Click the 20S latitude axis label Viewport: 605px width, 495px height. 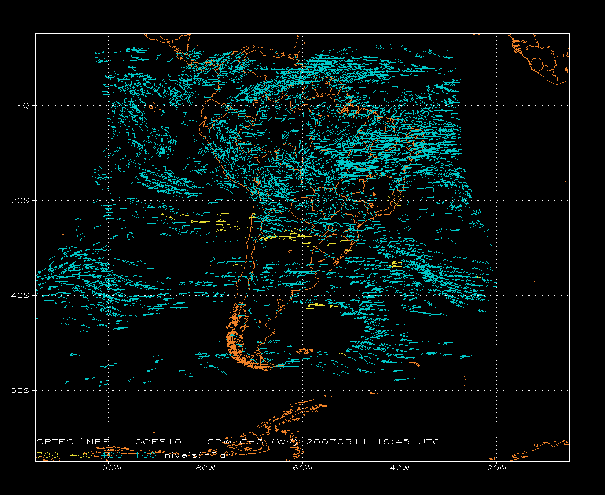[x=20, y=201]
